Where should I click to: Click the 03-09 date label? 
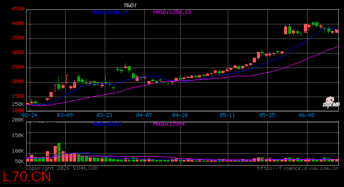[65, 115]
